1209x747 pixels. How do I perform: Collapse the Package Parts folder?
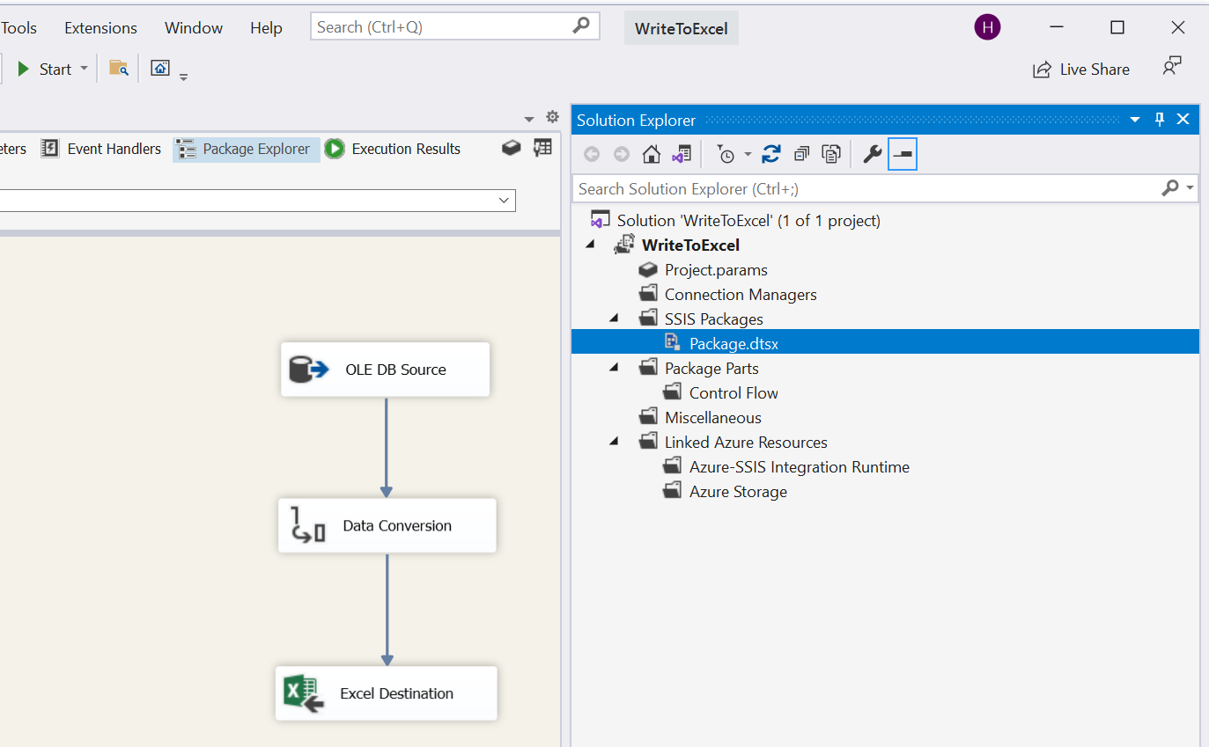(x=614, y=368)
